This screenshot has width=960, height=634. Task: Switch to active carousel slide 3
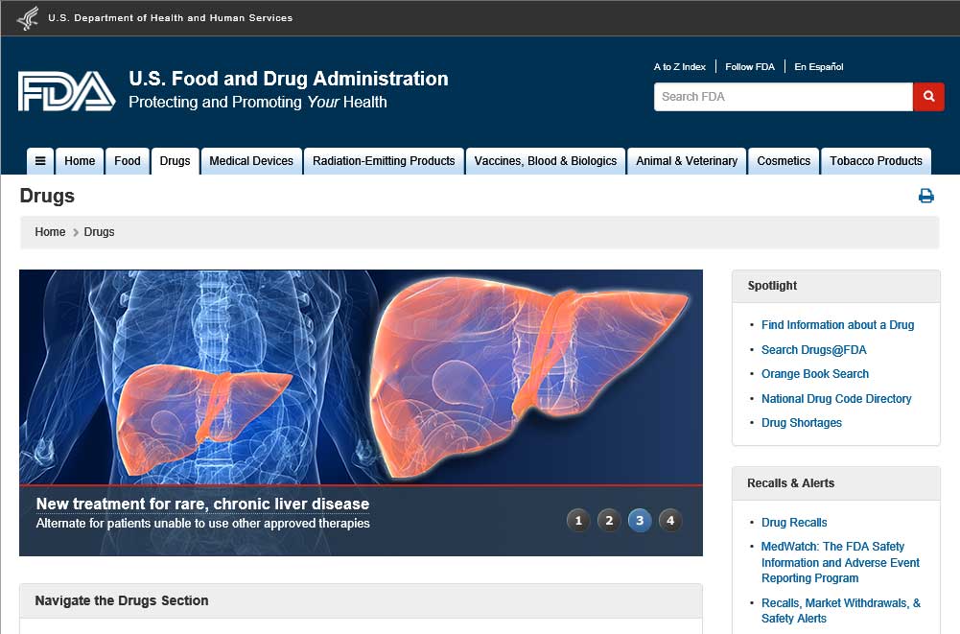640,521
